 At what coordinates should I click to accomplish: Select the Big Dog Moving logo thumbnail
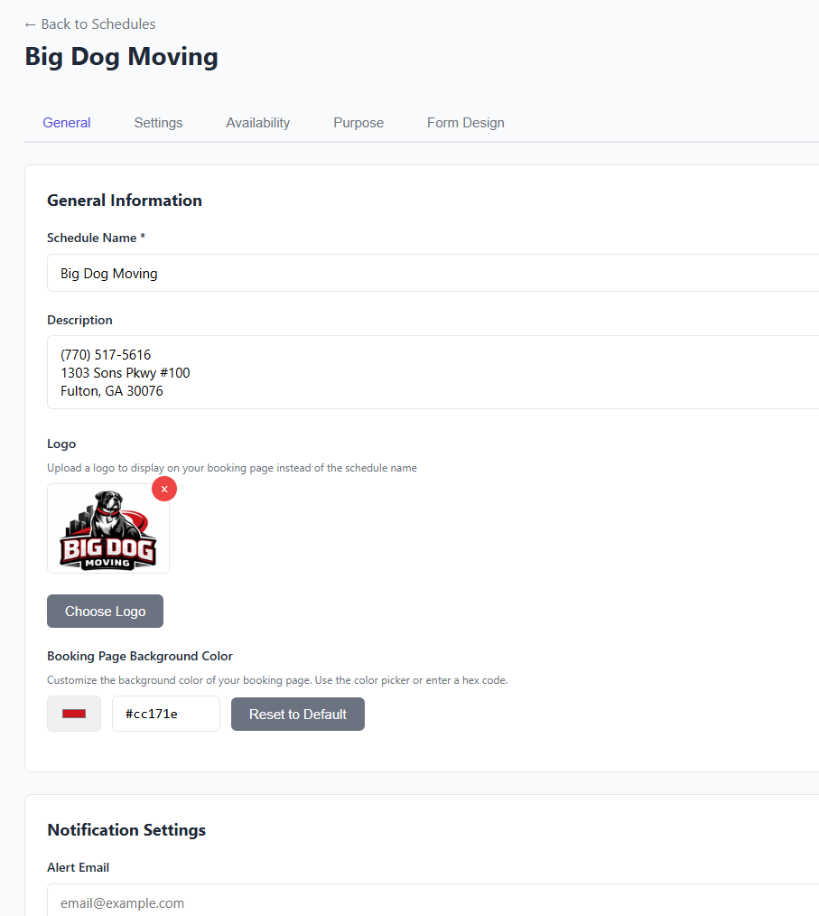tap(107, 528)
